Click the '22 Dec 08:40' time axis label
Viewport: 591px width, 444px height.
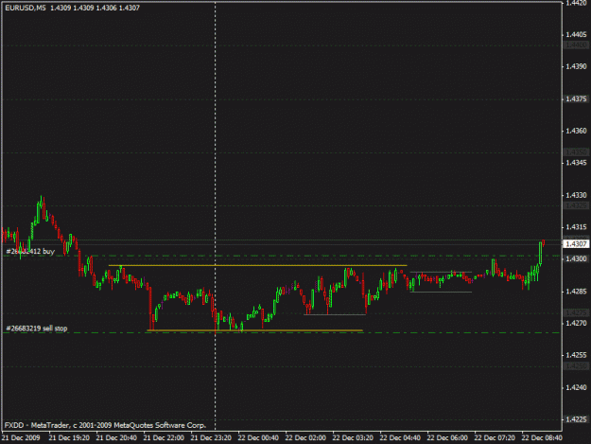[542, 437]
